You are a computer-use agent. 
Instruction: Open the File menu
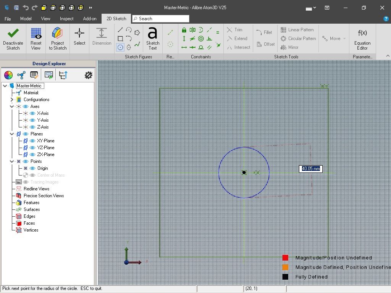pos(8,19)
